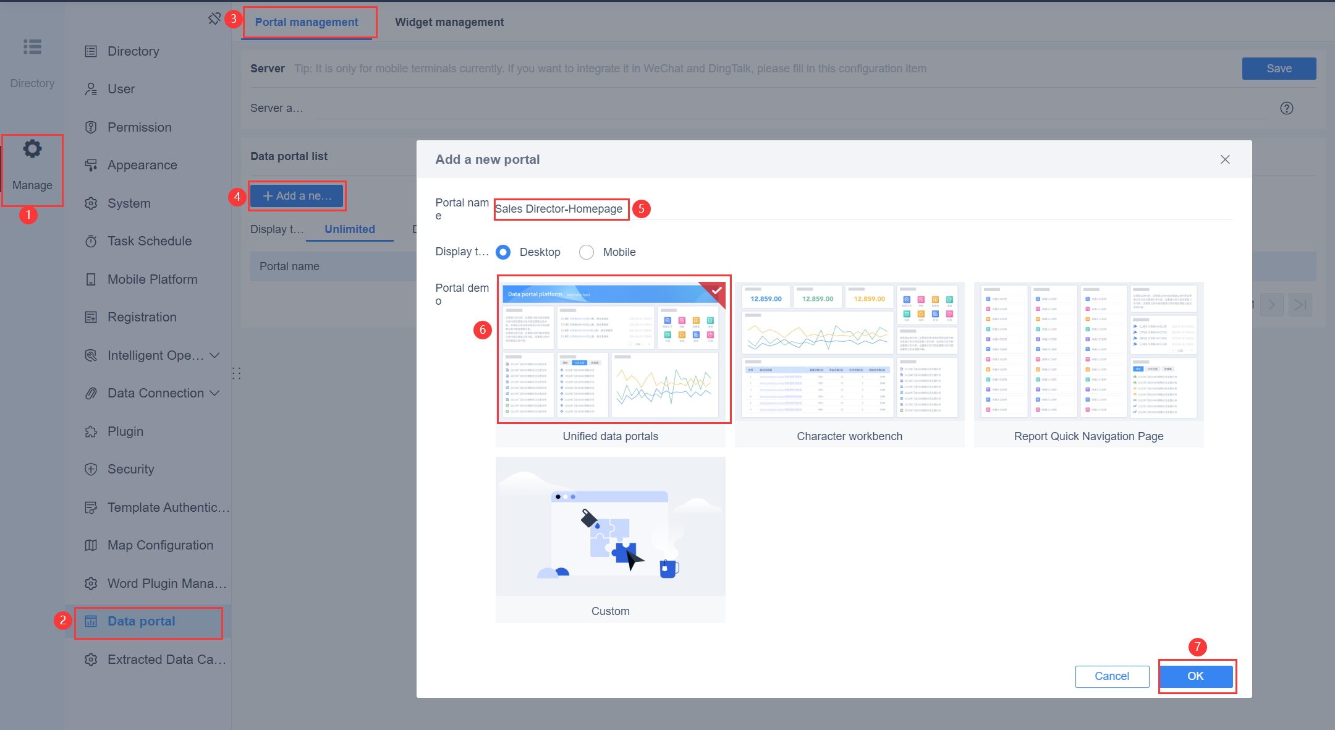Image resolution: width=1335 pixels, height=730 pixels.
Task: Select the Mobile display type radio
Action: [586, 252]
